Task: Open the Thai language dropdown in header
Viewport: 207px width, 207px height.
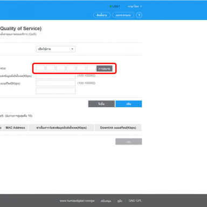Action: point(135,6)
